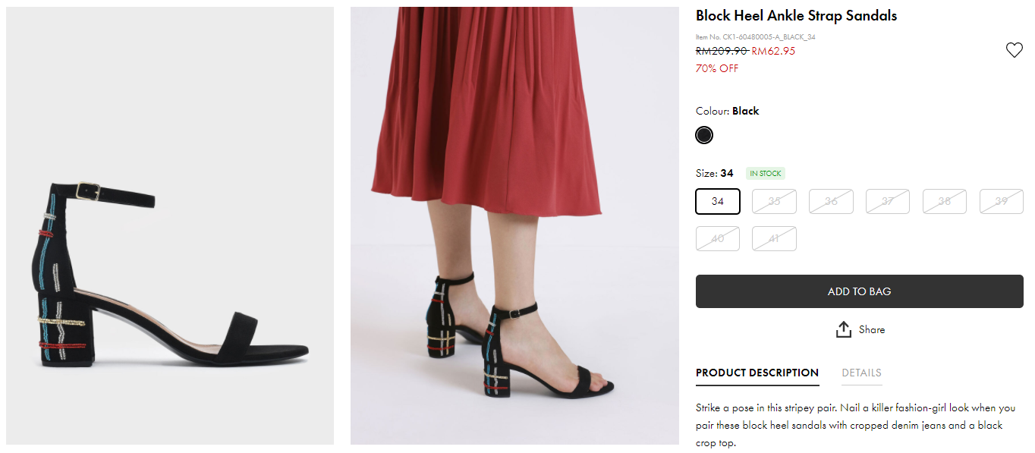The width and height of the screenshot is (1035, 453).
Task: Select the Black colour swatch
Action: 704,135
